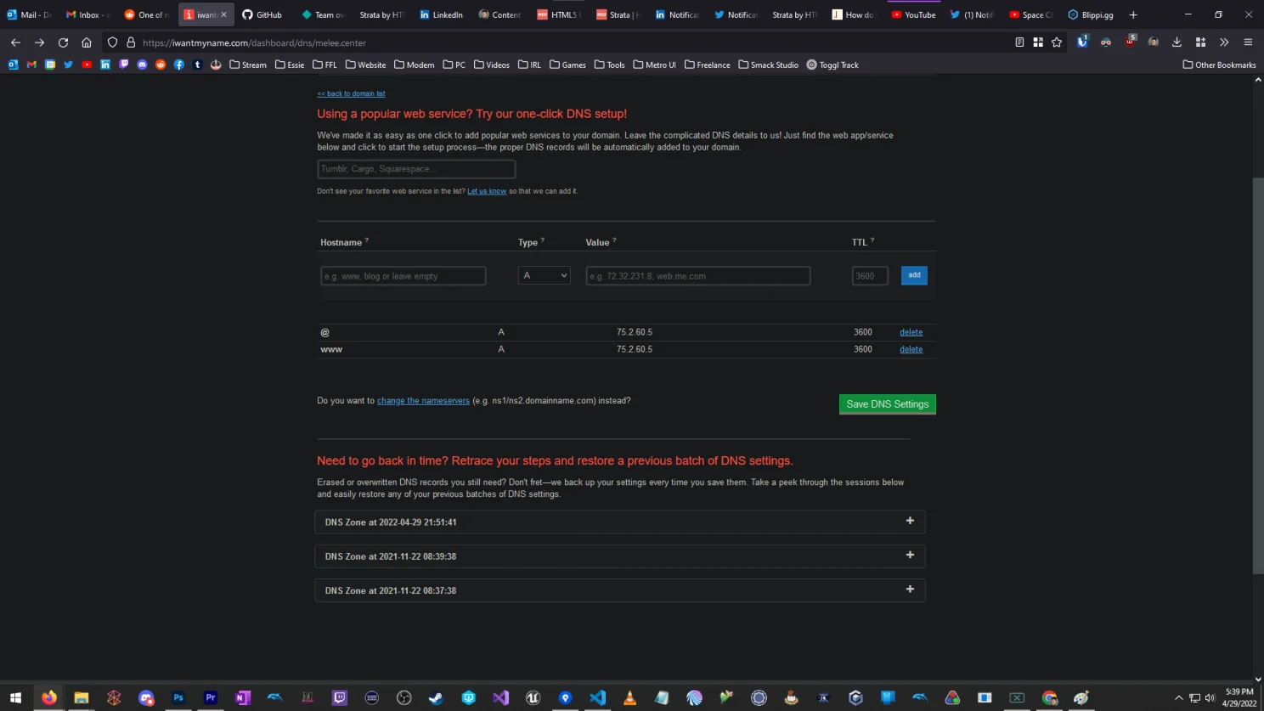
Task: Toggle Reader View for the page
Action: 1019,42
